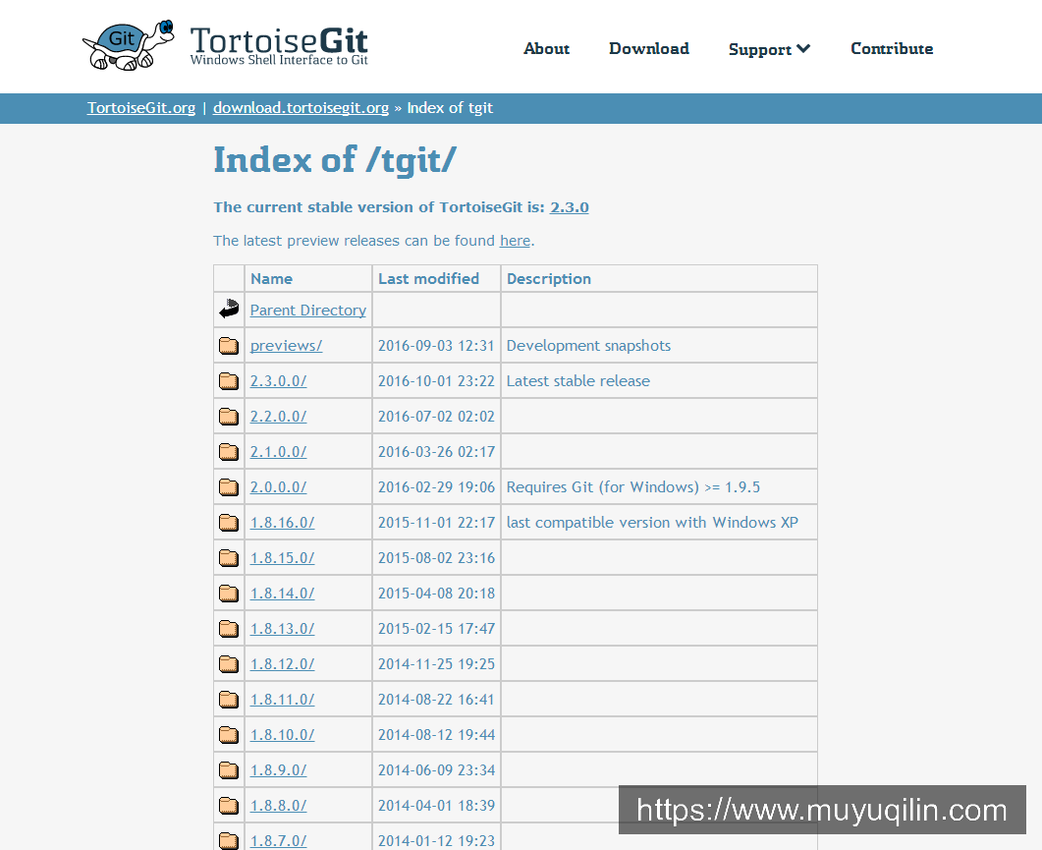Screen dimensions: 1042x850
Task: Open the 1.8.10.0/ directory link
Action: [x=282, y=735]
